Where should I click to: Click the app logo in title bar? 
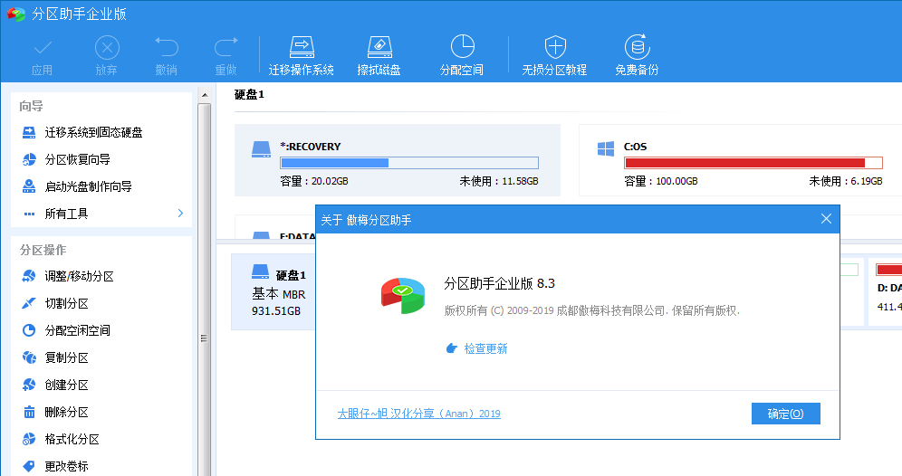click(x=16, y=14)
